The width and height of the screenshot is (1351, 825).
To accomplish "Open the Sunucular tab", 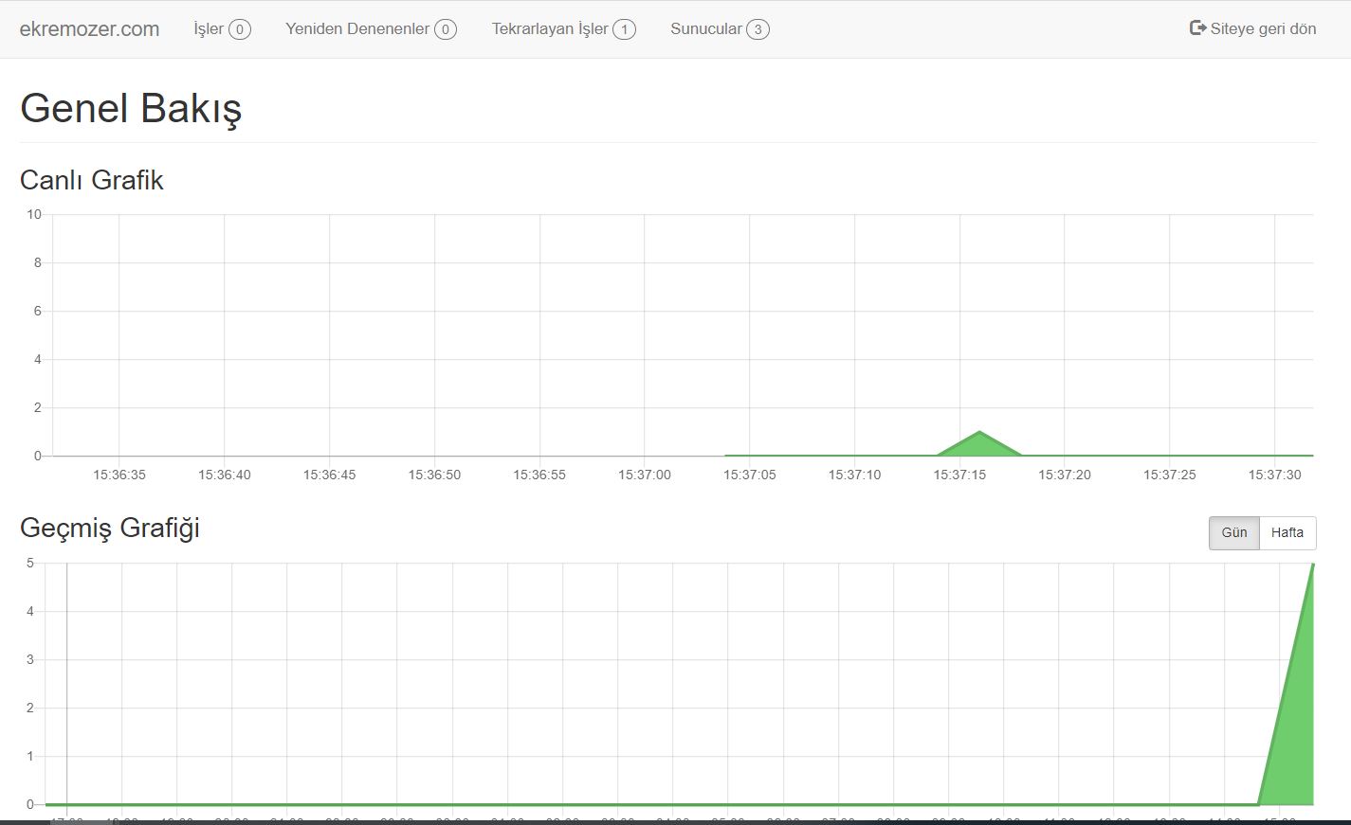I will (x=705, y=28).
